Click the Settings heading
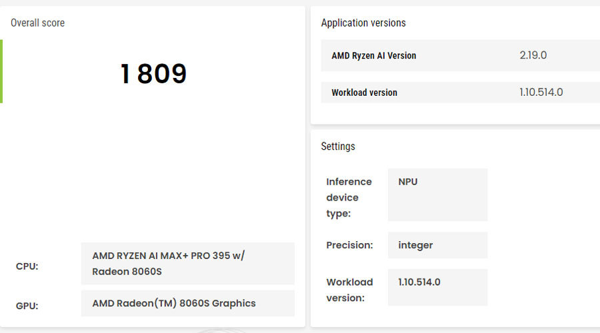The height and width of the screenshot is (333, 600). click(x=338, y=147)
